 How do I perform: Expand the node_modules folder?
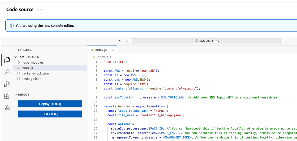[32, 62]
